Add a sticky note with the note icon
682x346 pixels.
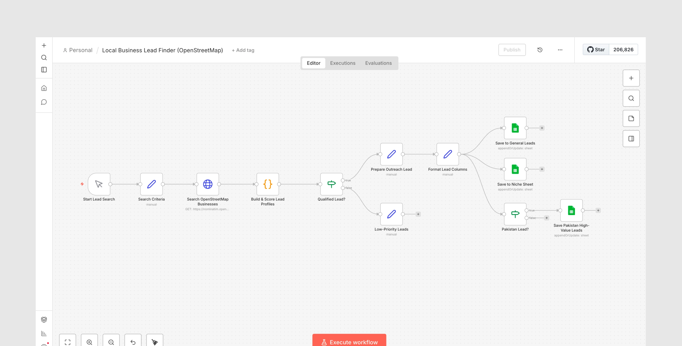[x=631, y=118]
